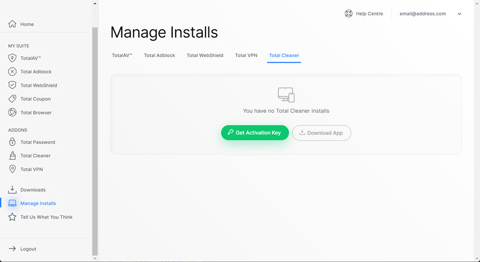Click the Total Adblock X icon
Viewport: 480px width, 262px height.
[12, 71]
